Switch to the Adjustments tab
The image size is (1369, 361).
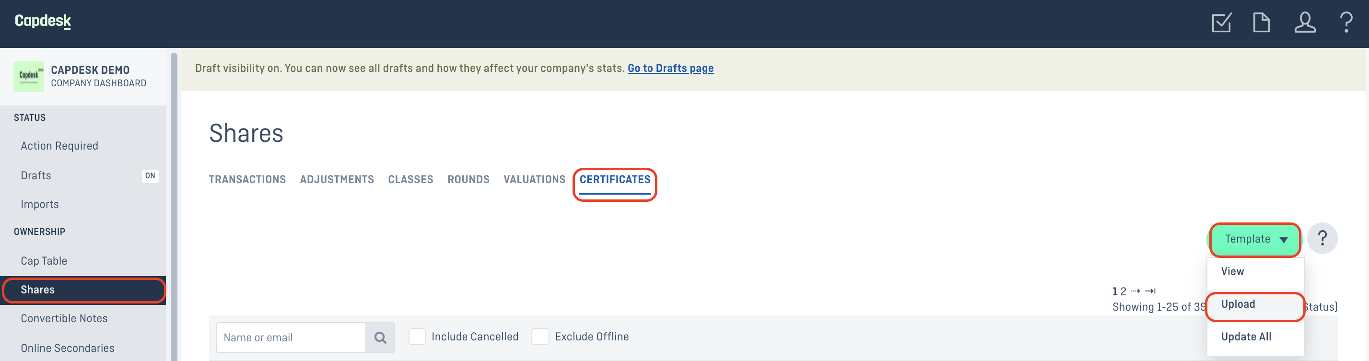pos(337,179)
